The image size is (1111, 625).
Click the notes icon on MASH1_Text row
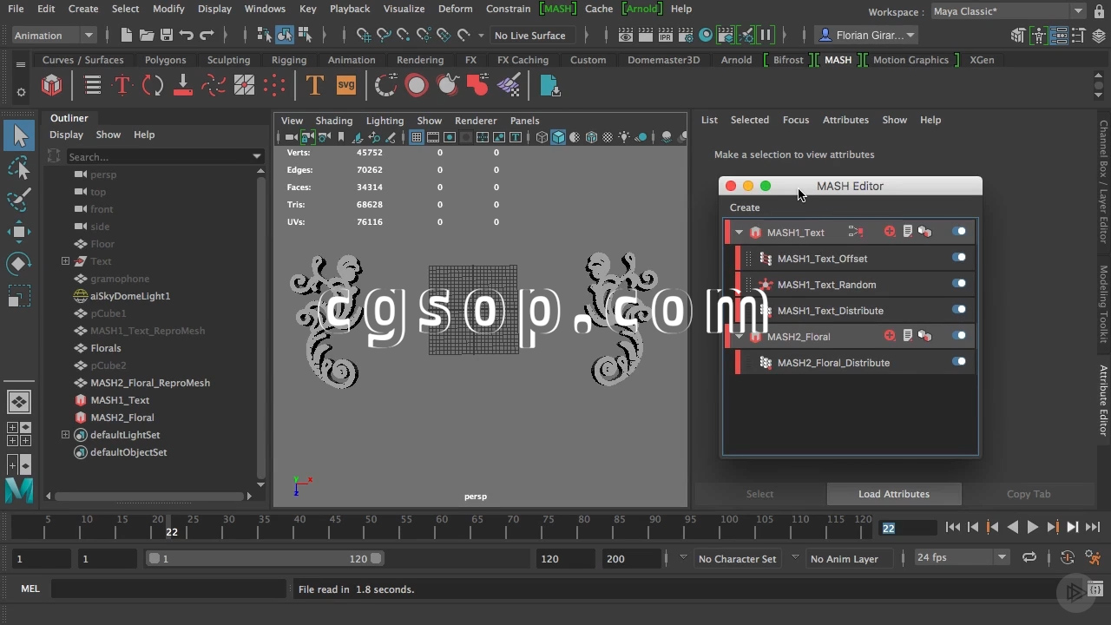907,232
